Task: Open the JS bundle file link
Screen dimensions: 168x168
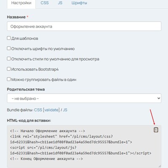Action: click(65, 110)
